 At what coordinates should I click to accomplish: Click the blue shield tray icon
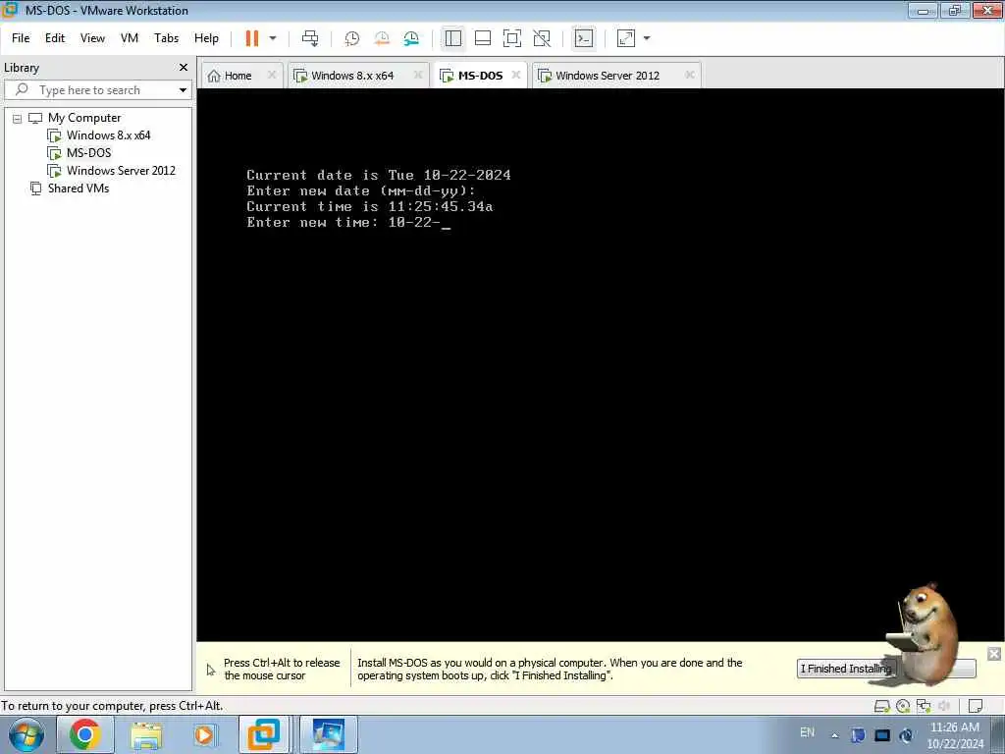(858, 735)
